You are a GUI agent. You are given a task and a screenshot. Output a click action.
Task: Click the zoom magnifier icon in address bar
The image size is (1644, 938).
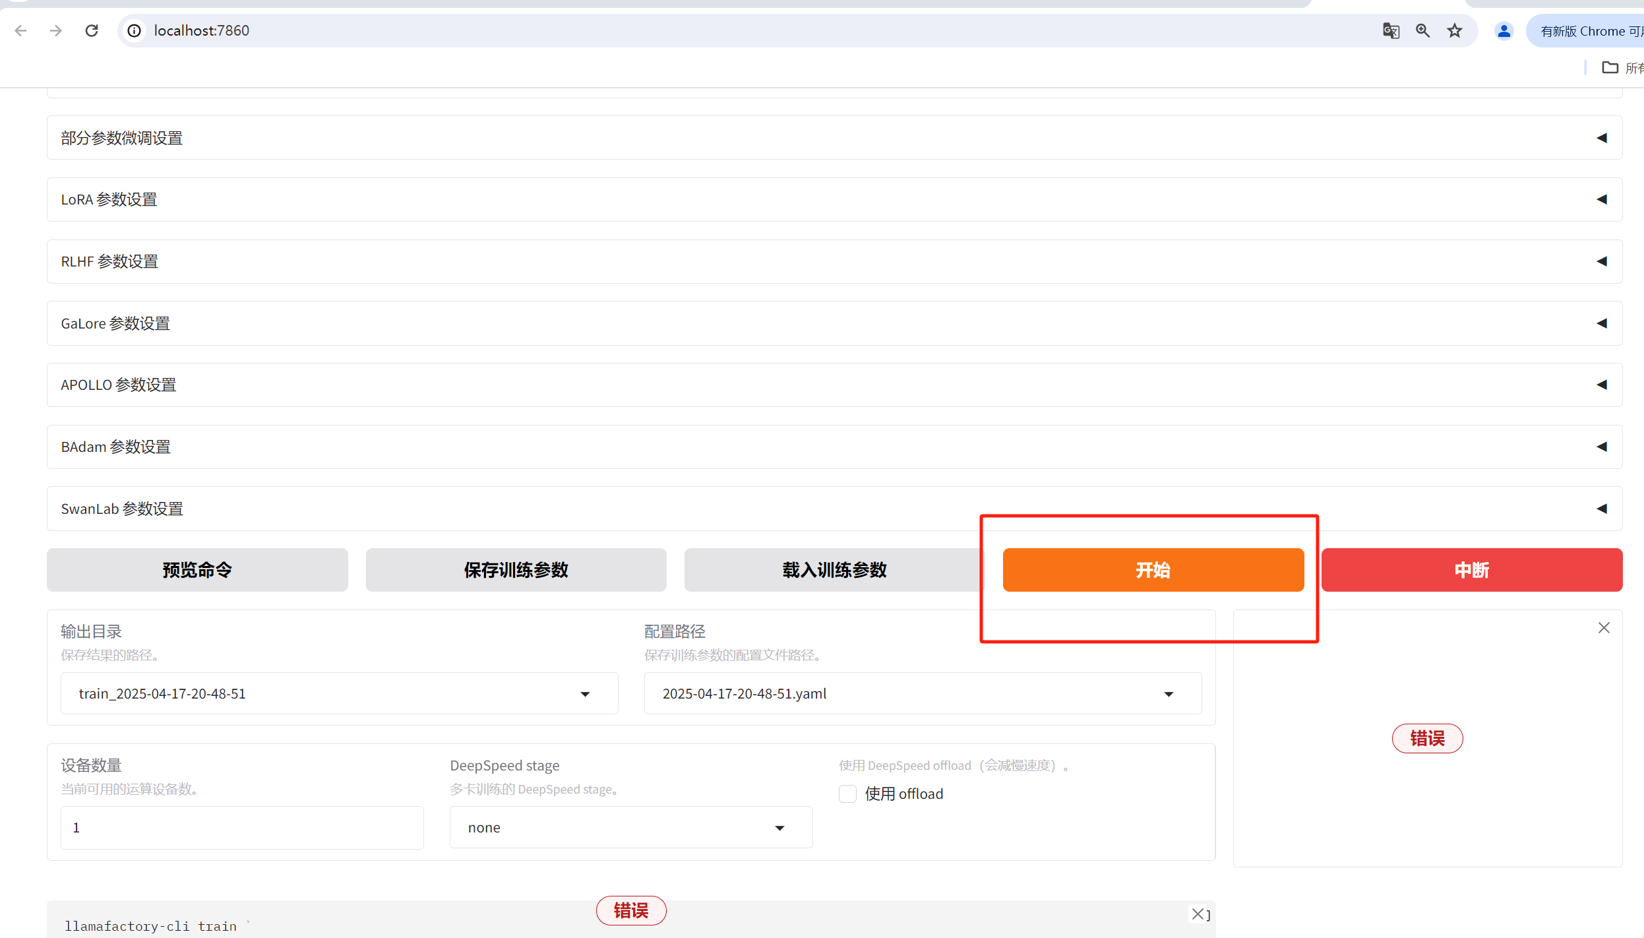pos(1422,30)
